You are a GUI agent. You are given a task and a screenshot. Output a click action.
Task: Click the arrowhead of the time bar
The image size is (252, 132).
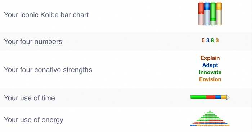click(x=228, y=97)
